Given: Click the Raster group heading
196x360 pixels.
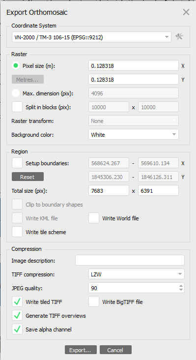Looking at the screenshot, I should click(x=19, y=54).
